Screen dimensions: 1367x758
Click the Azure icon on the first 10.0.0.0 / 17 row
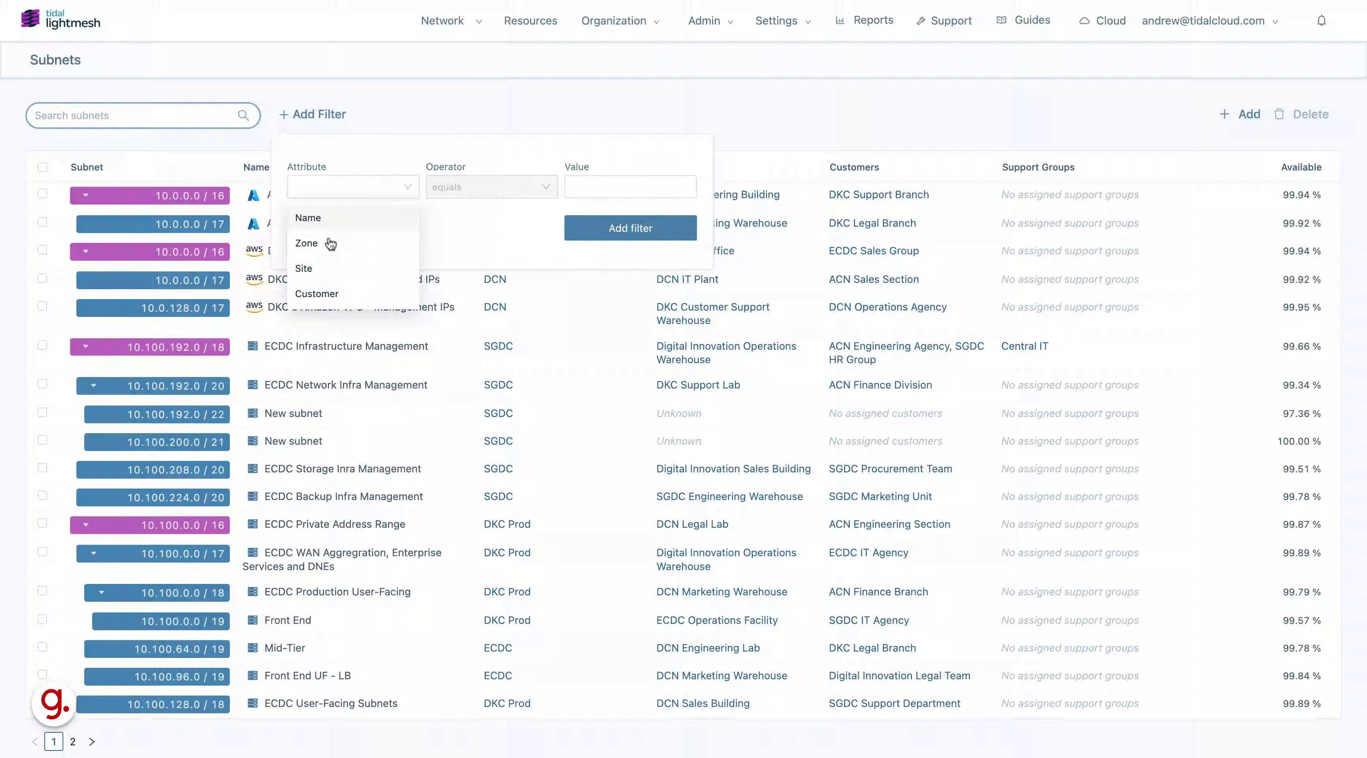pyautogui.click(x=254, y=224)
